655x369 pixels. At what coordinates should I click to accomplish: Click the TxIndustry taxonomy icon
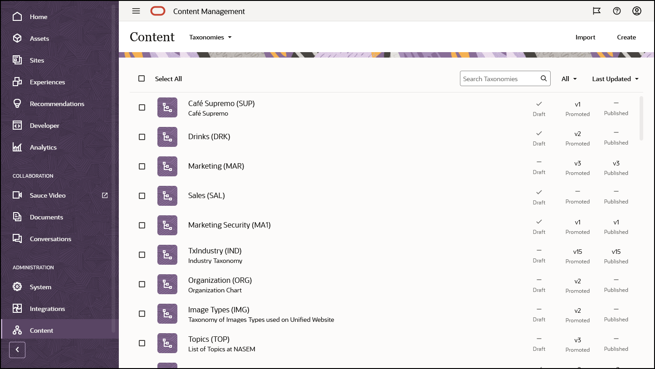point(167,255)
